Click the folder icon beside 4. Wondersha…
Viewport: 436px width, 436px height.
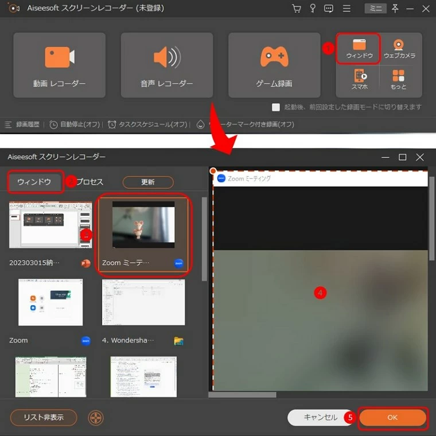[178, 341]
